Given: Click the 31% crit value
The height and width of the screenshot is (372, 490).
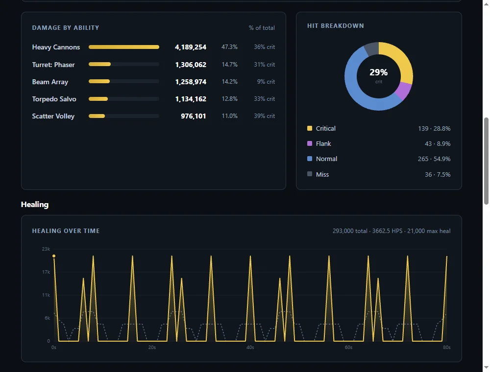Looking at the screenshot, I should coord(265,64).
